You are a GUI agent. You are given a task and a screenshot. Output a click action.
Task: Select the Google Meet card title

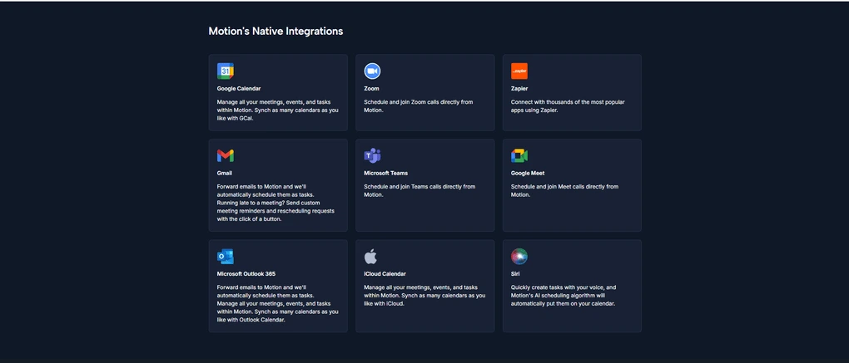click(x=528, y=174)
